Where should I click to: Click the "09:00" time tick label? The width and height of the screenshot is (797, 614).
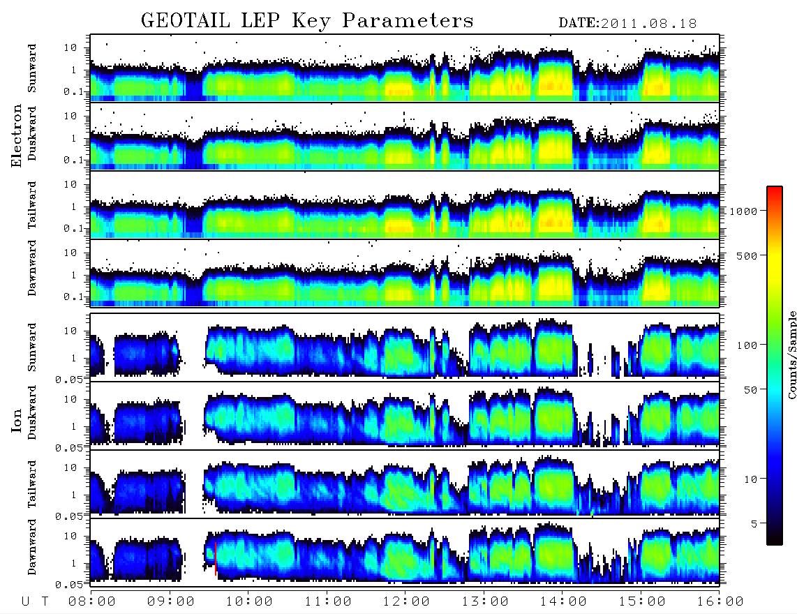click(x=171, y=602)
